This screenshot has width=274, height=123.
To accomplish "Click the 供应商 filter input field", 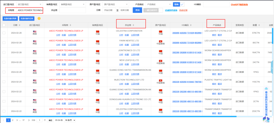I will (73, 10).
